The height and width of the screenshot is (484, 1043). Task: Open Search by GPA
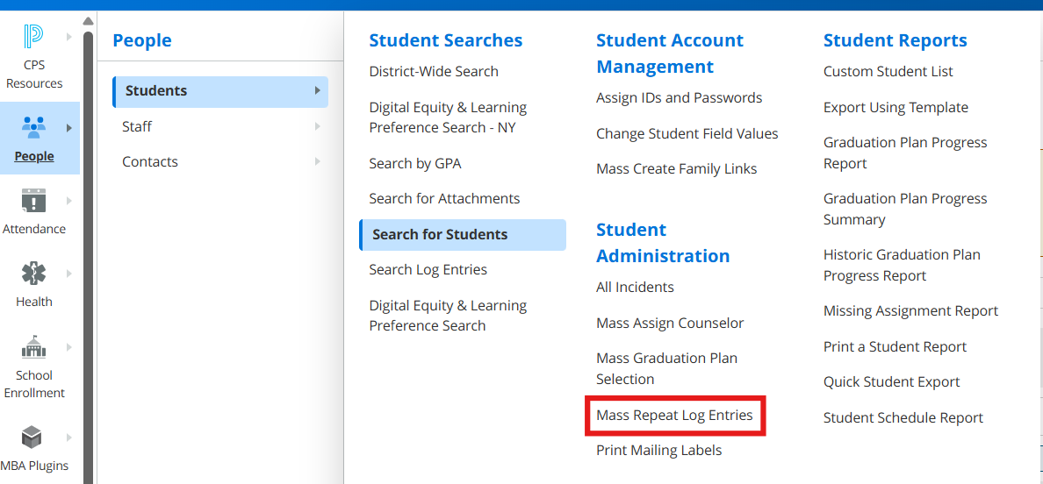click(x=415, y=163)
